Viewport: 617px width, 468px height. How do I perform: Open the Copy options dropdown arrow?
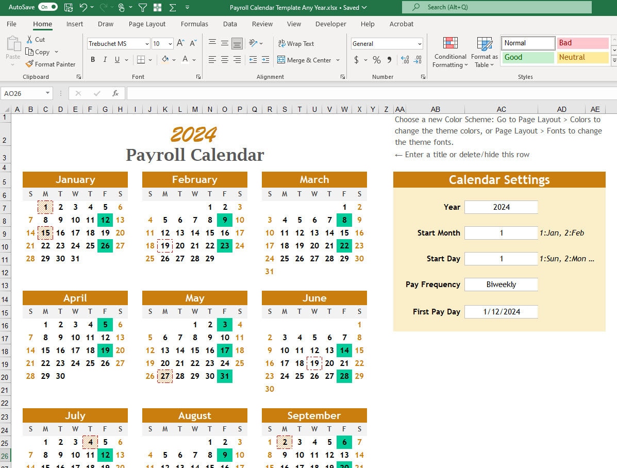click(x=56, y=52)
